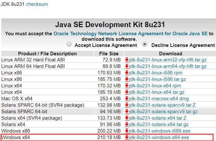Click download icon for windows-x64.exe
This screenshot has height=141, width=216.
[x=127, y=138]
